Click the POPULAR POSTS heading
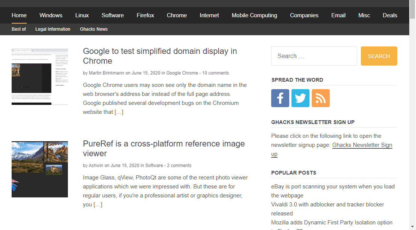The image size is (416, 230). pos(294,173)
